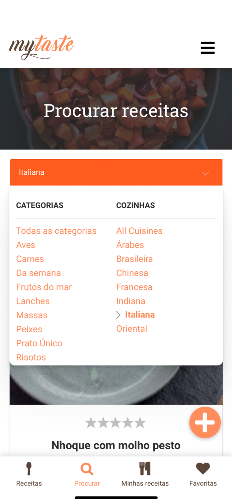Rate Nhoque com molho pesto three stars
Image resolution: width=232 pixels, height=503 pixels.
click(116, 422)
